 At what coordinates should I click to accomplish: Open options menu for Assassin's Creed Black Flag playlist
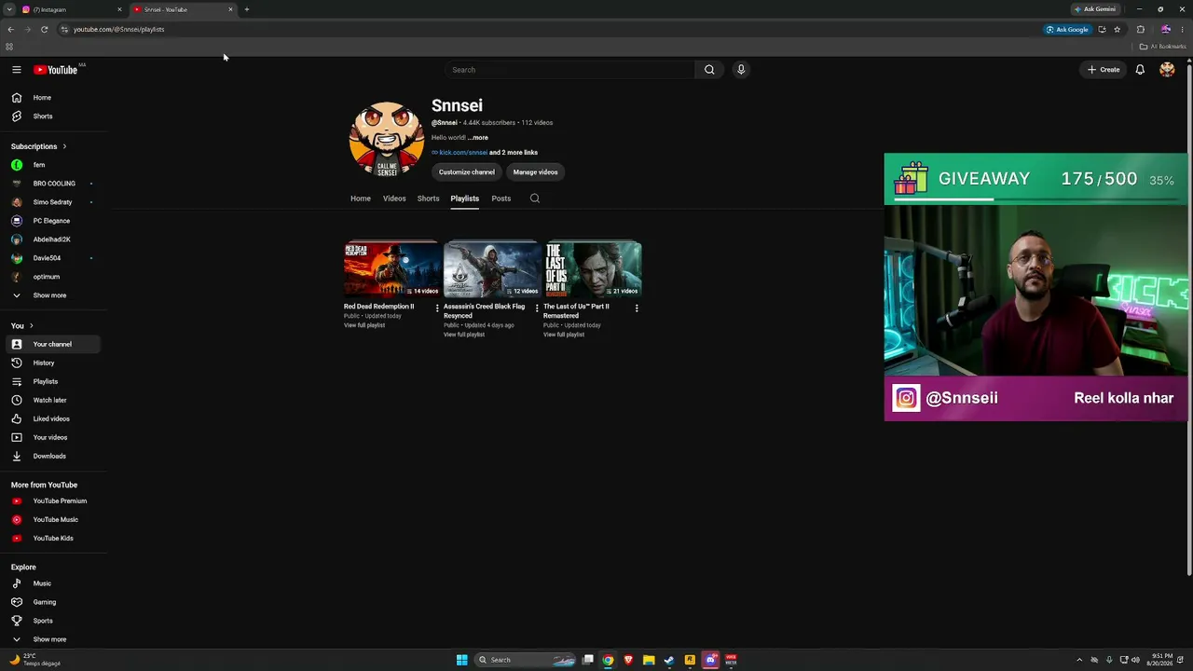click(x=537, y=308)
